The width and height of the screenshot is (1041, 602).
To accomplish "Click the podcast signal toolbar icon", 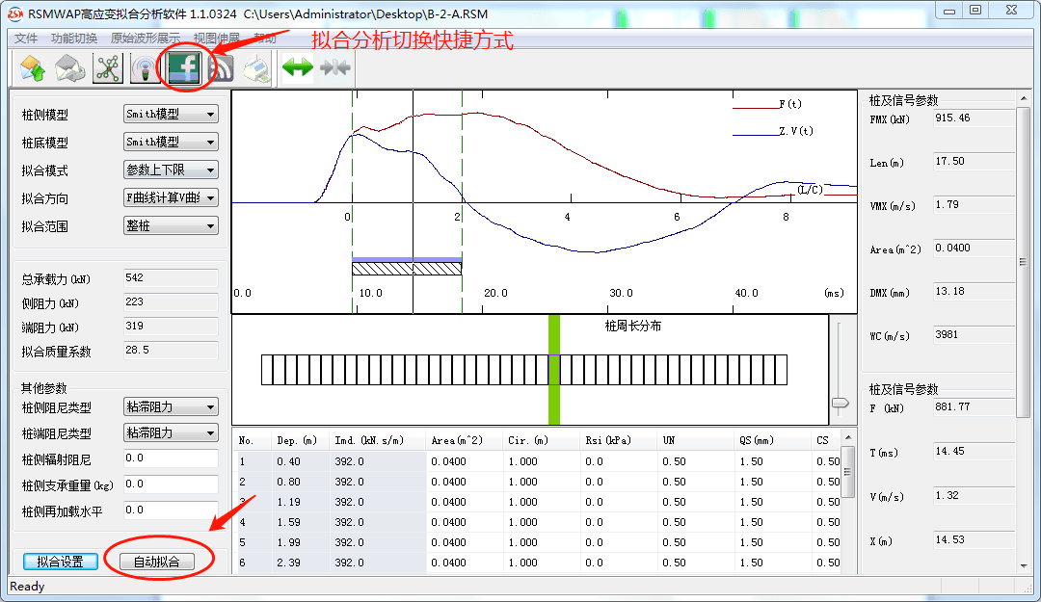I will tap(145, 68).
